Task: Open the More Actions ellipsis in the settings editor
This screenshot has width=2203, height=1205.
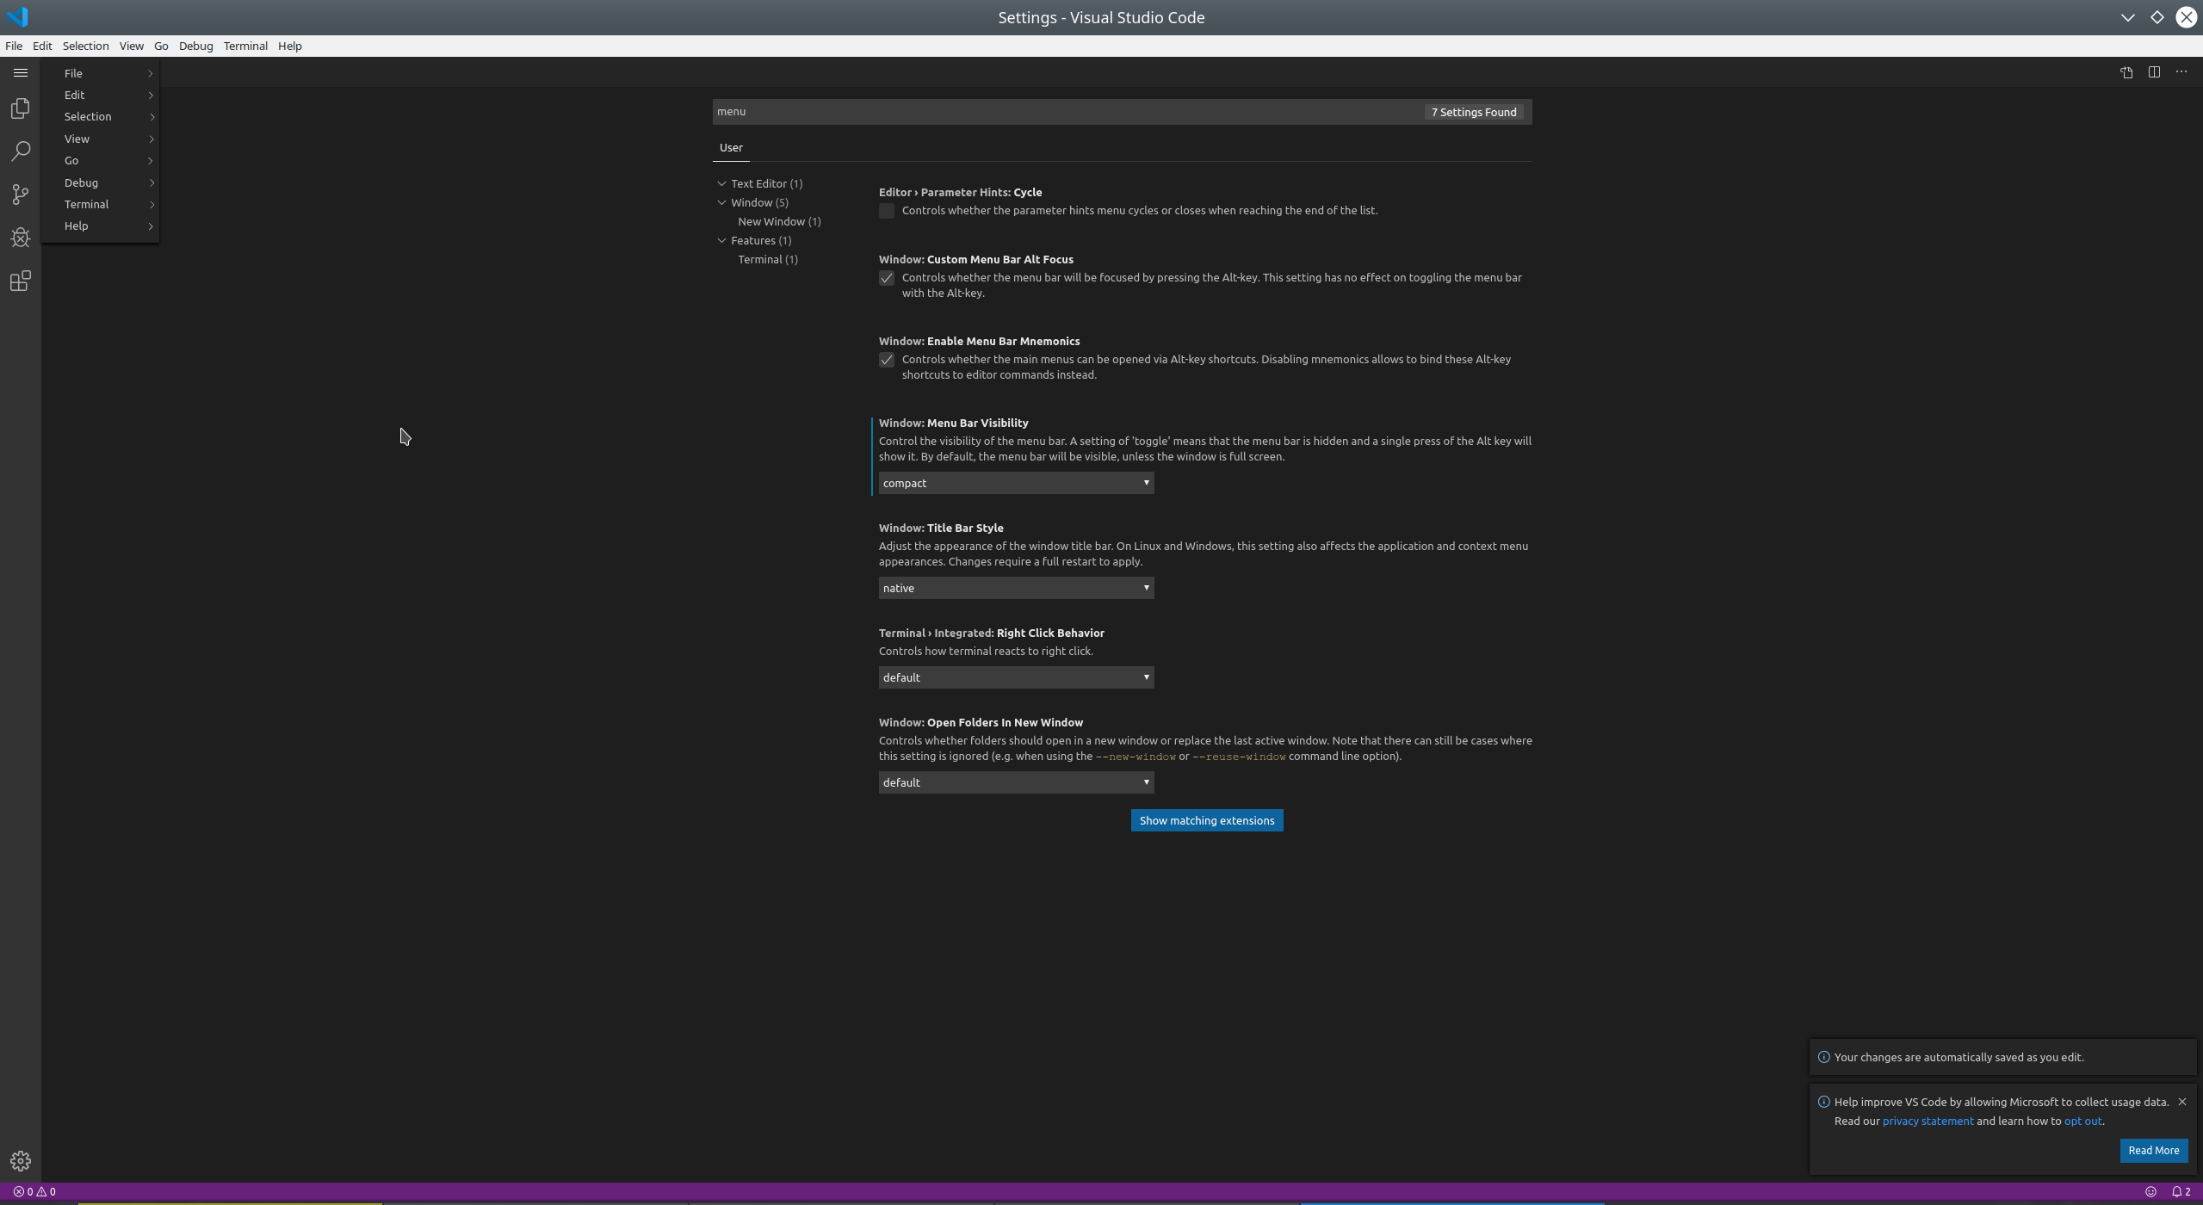Action: click(2181, 72)
